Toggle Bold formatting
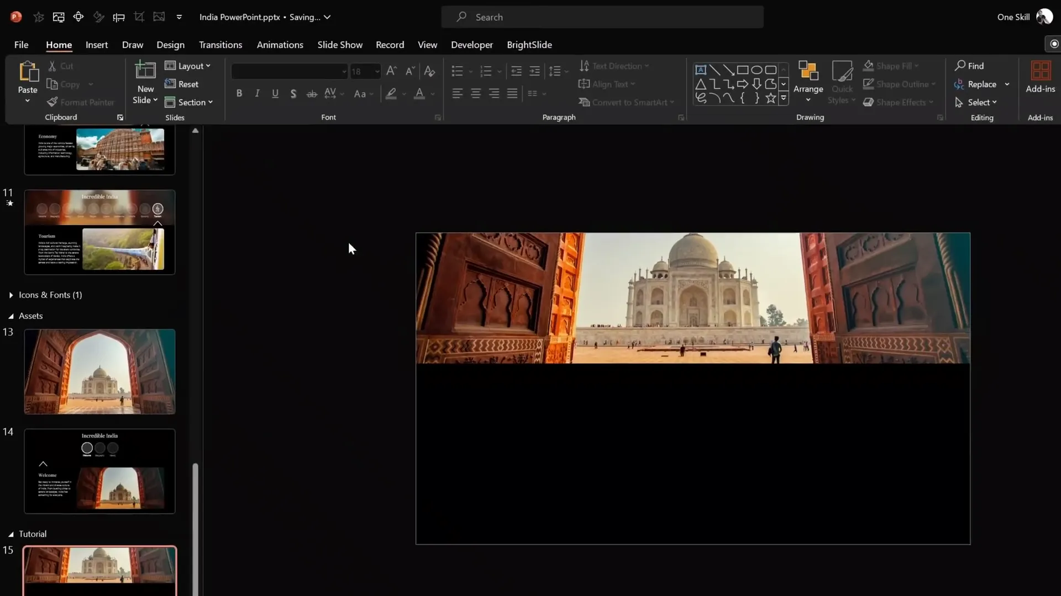1061x596 pixels. (x=239, y=94)
